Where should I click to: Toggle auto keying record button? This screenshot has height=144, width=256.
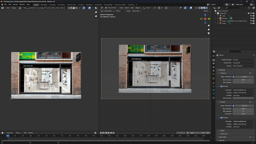pyautogui.click(x=95, y=133)
